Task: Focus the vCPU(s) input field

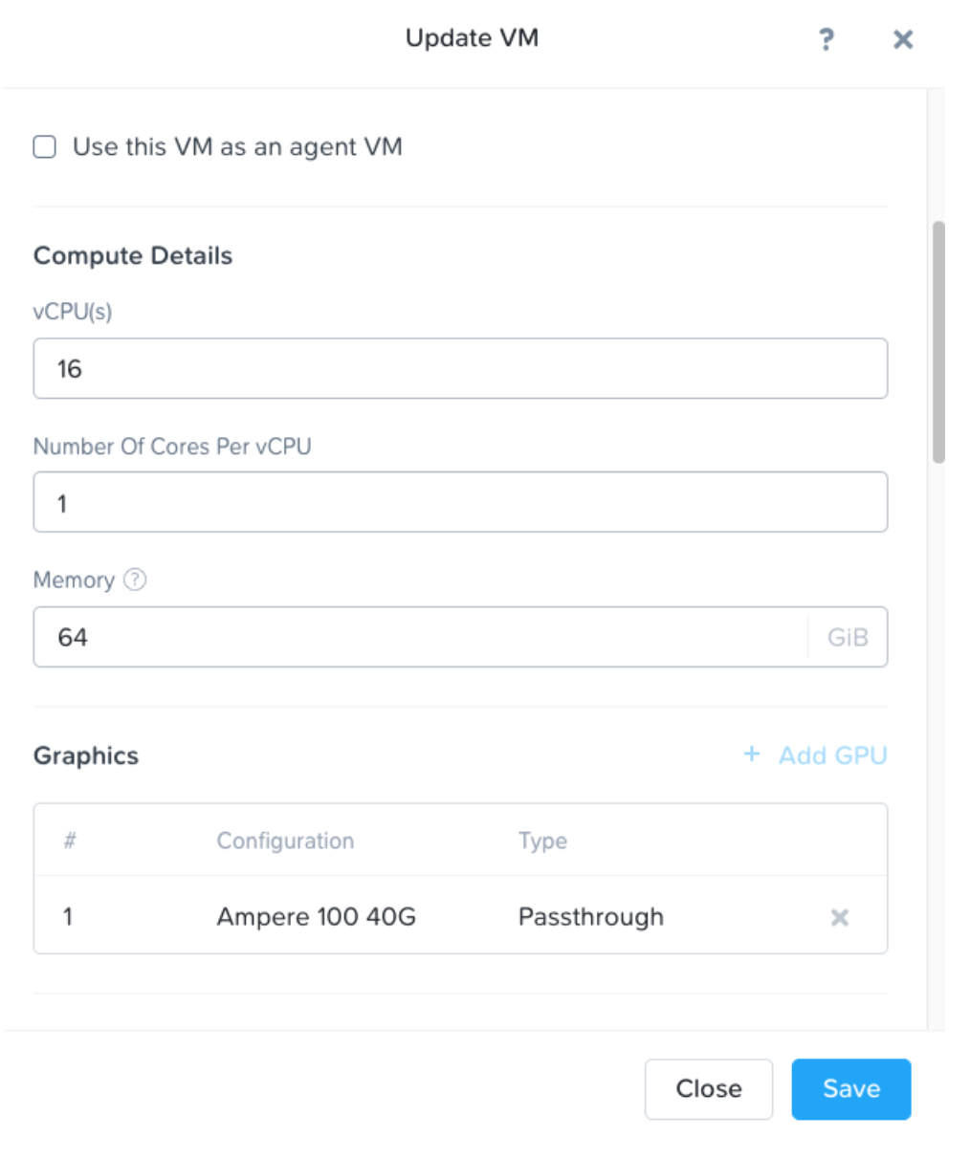Action: point(460,368)
